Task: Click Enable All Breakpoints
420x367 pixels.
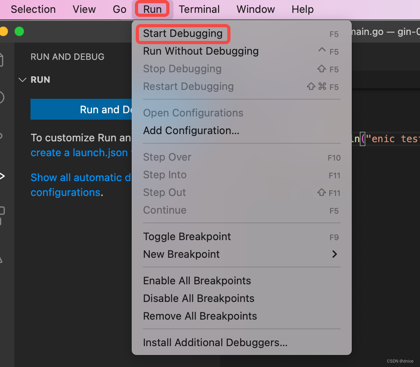Action: pos(197,281)
